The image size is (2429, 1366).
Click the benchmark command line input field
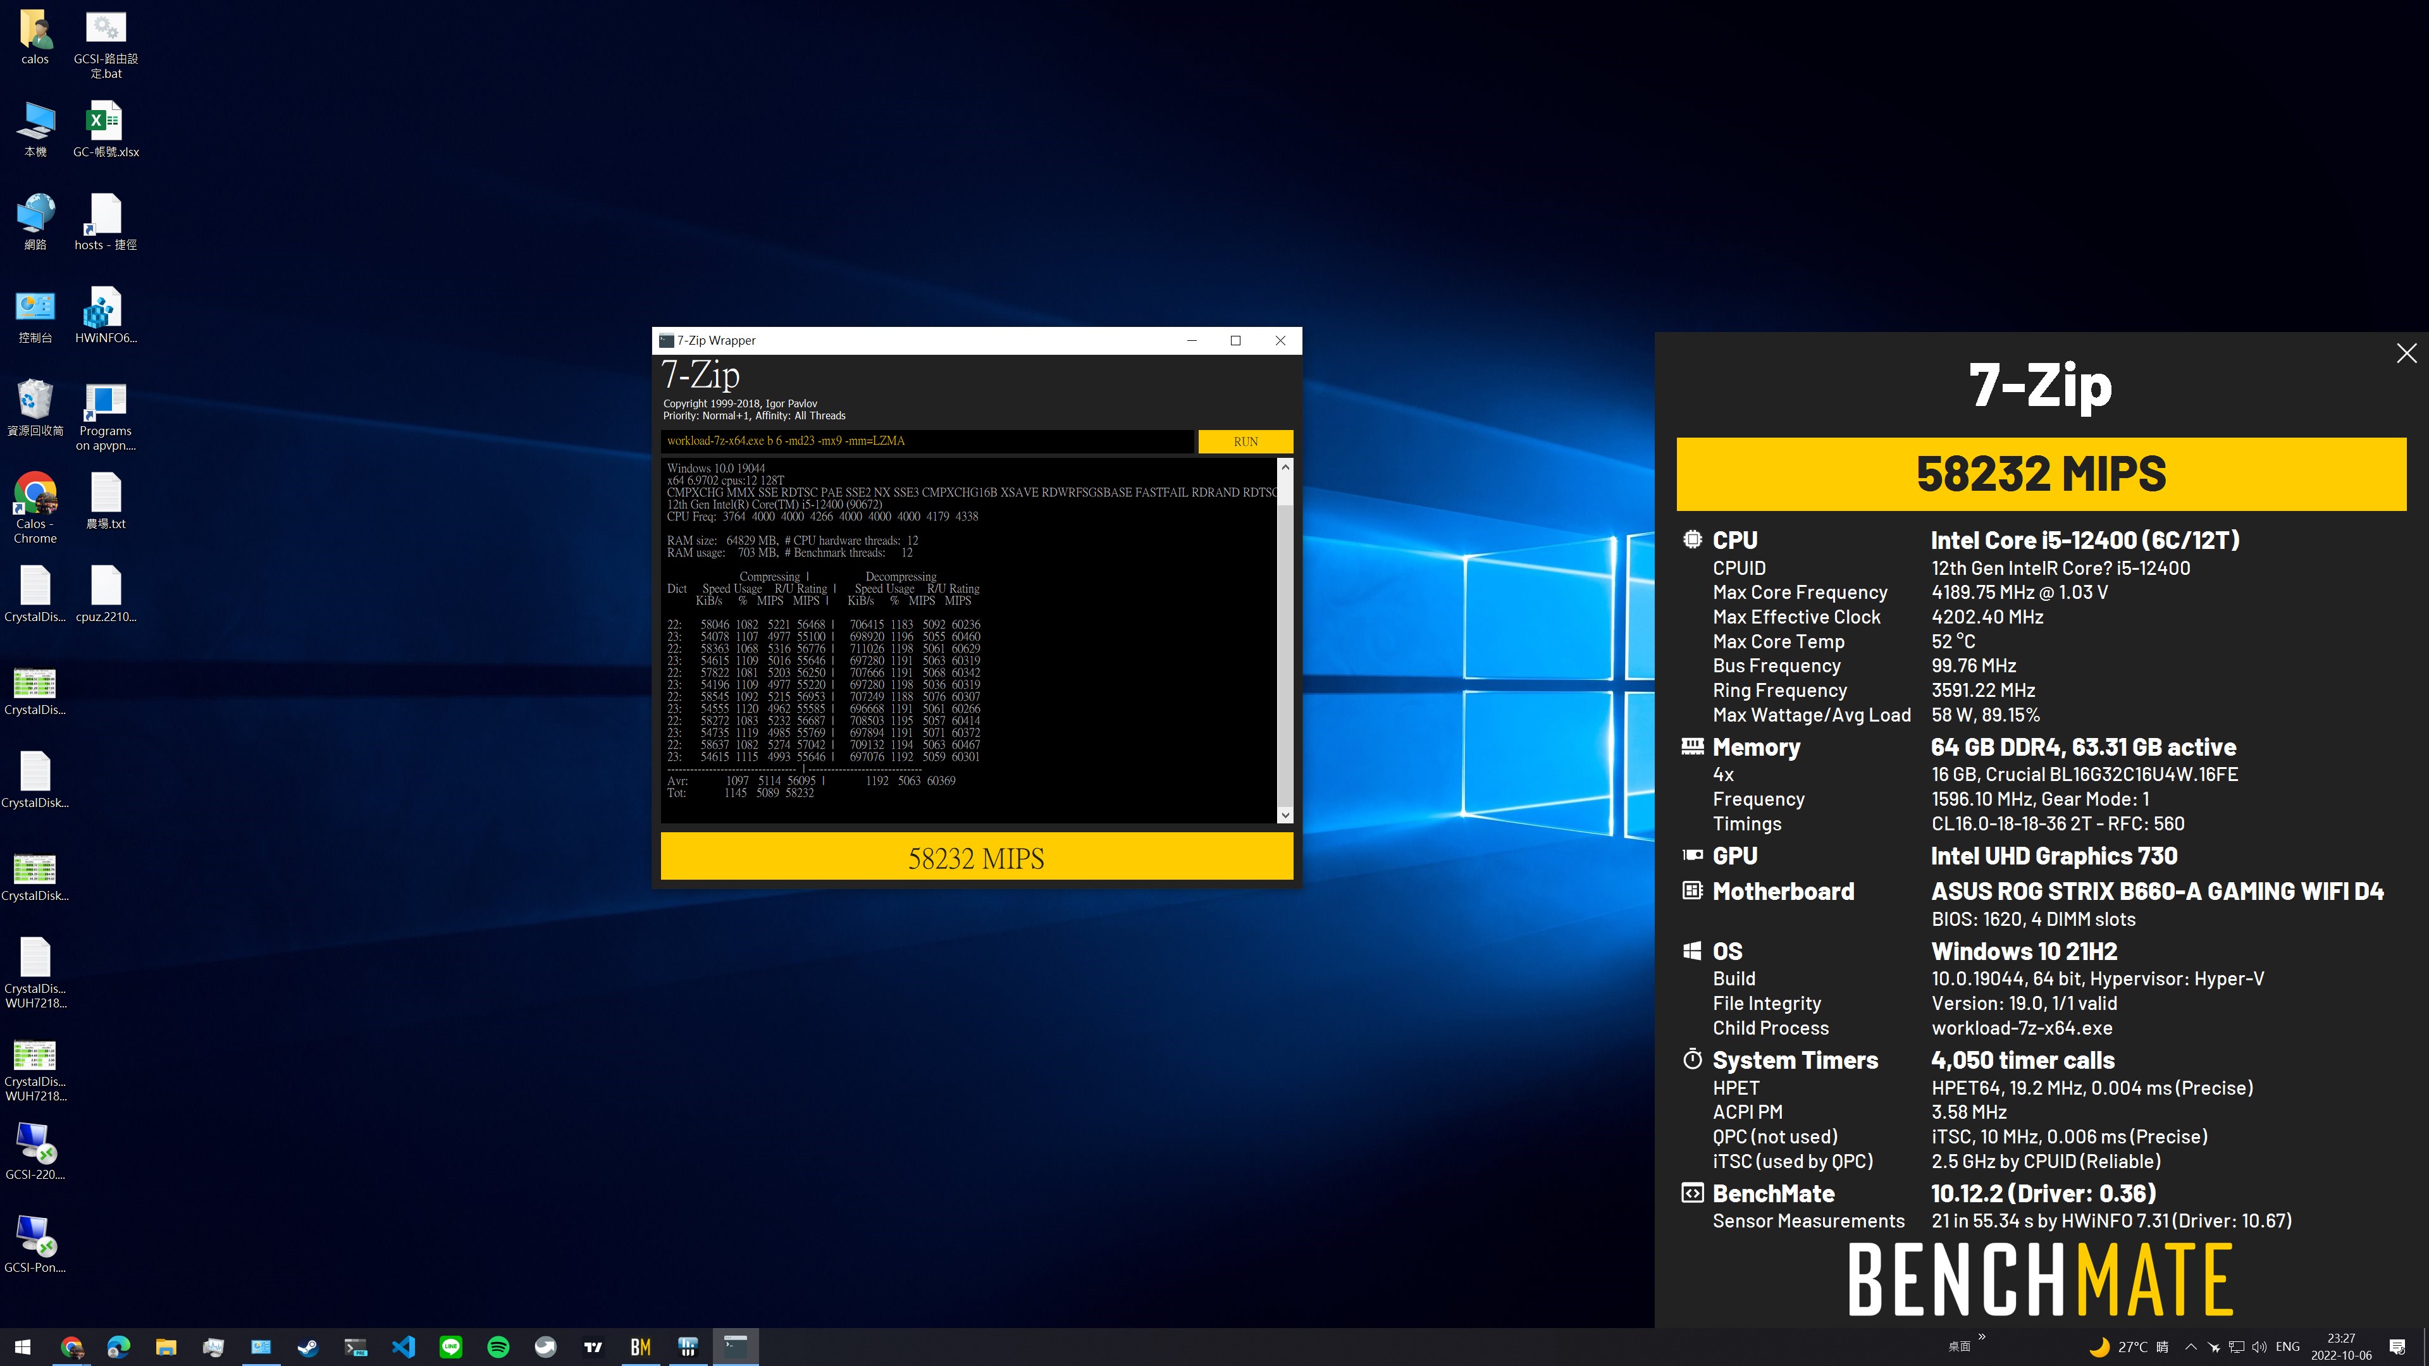[928, 441]
